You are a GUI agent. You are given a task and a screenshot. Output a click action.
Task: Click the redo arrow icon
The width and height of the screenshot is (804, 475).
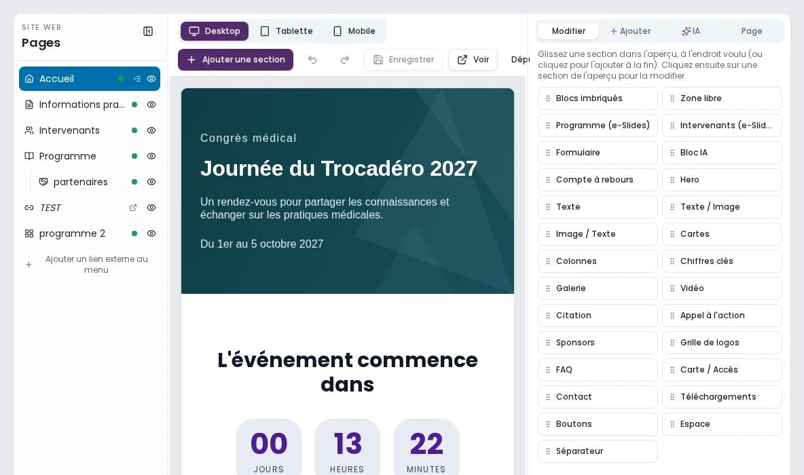click(x=345, y=60)
